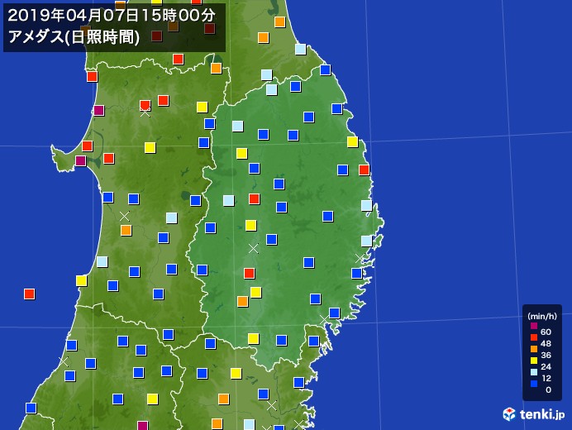The height and width of the screenshot is (430, 572).
Task: Click the legend value 60
Action: pos(546,332)
